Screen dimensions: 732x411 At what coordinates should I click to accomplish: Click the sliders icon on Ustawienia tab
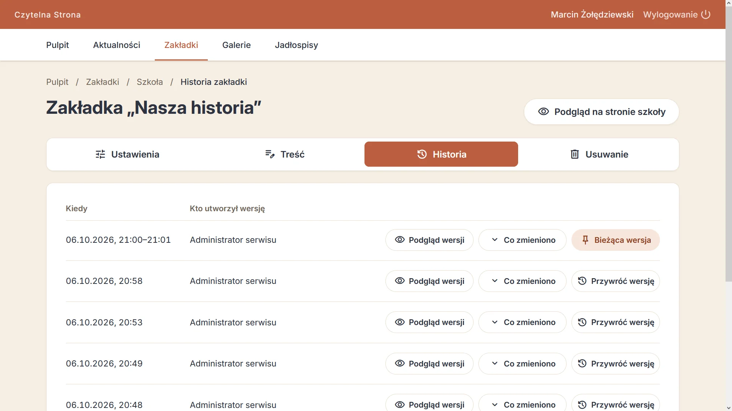(100, 154)
